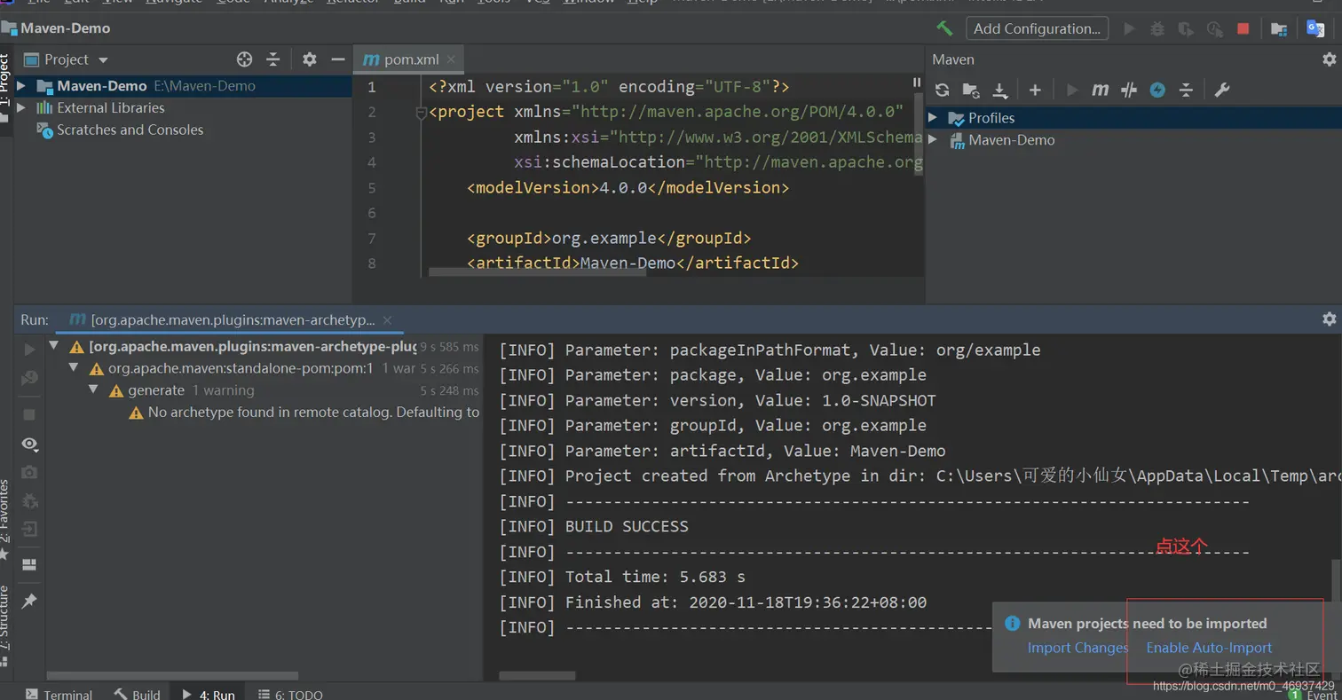Viewport: 1342px width, 700px height.
Task: Add Maven Projects plus icon
Action: coord(1035,90)
